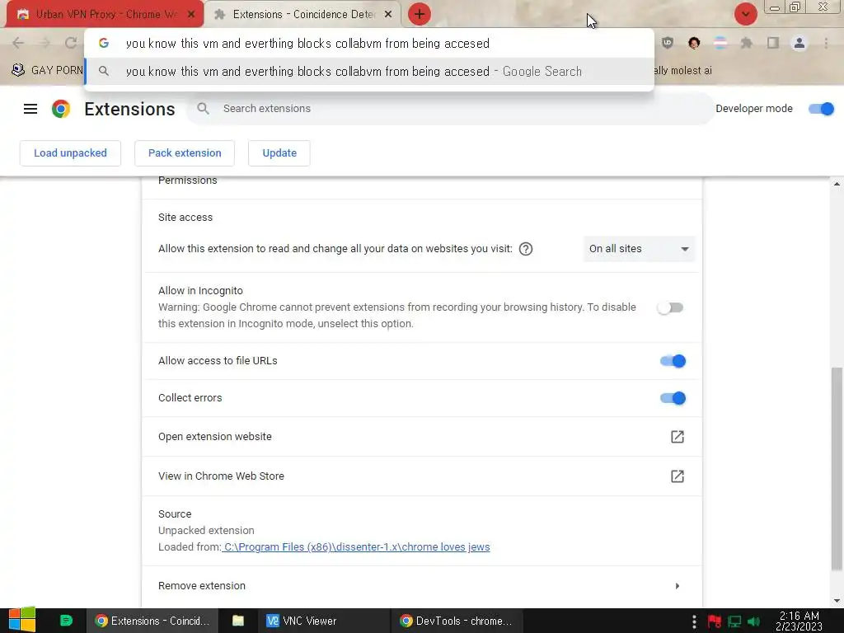Open the 'On all sites' site access dropdown
This screenshot has height=633, width=844.
coord(639,249)
